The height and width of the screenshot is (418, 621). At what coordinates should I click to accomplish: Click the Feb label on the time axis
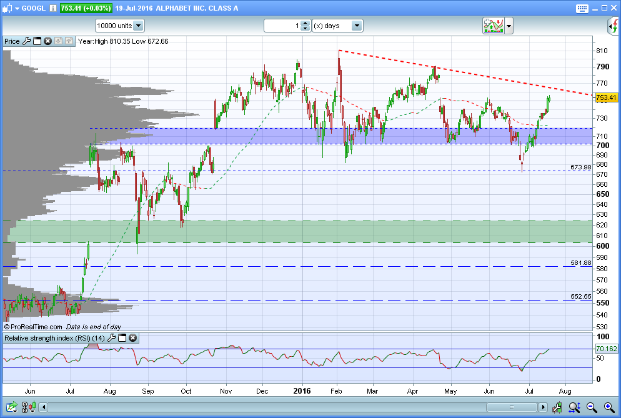pyautogui.click(x=336, y=391)
